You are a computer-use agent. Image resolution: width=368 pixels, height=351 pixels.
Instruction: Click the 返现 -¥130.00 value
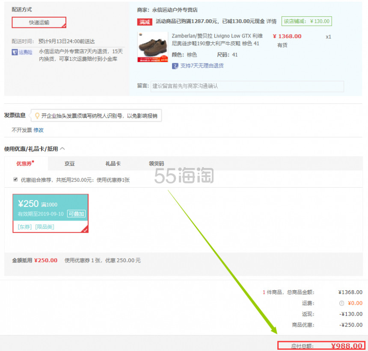(351, 314)
